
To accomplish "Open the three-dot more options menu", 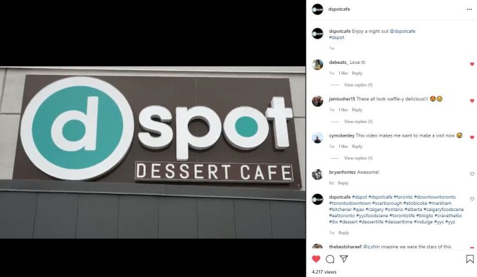I will click(469, 10).
